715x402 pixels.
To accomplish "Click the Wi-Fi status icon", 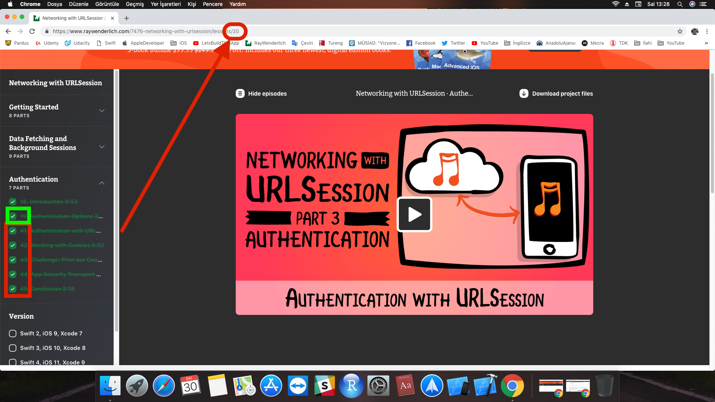I will point(616,4).
